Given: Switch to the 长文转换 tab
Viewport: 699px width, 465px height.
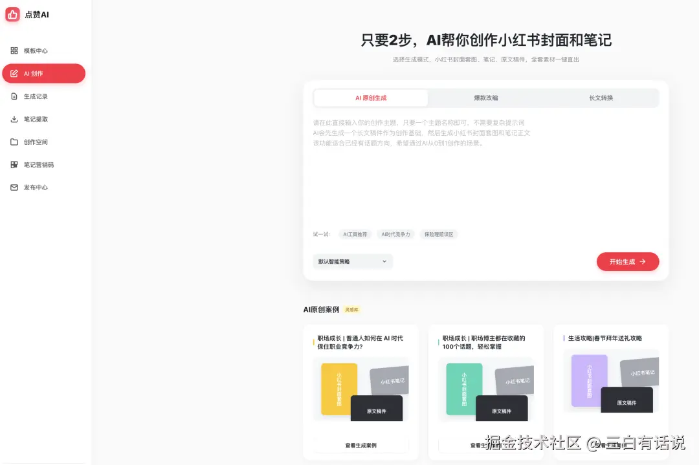Looking at the screenshot, I should [x=601, y=97].
